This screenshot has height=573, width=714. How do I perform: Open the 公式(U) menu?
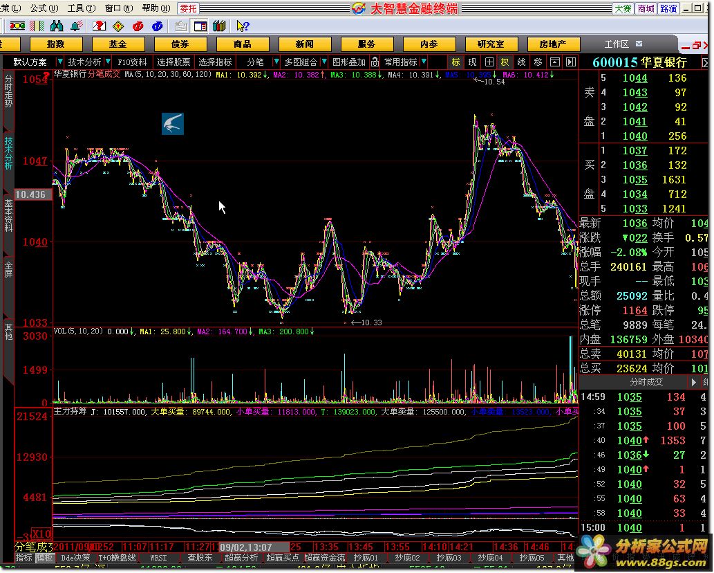44,8
